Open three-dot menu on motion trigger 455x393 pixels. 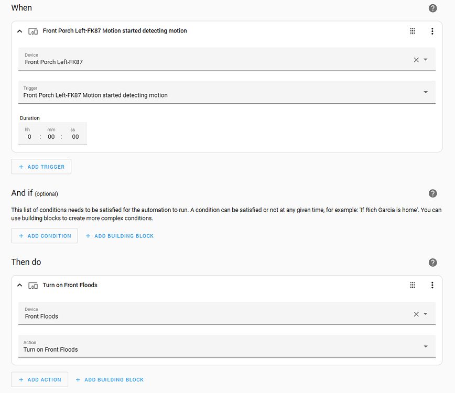coord(432,31)
